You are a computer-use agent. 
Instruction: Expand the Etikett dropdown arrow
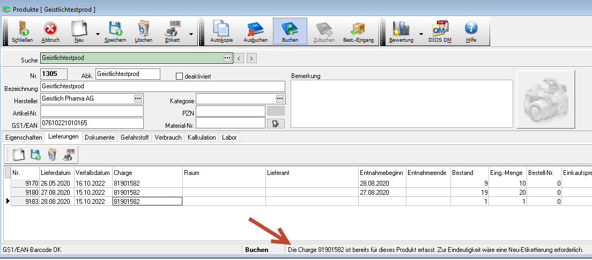coord(191,34)
